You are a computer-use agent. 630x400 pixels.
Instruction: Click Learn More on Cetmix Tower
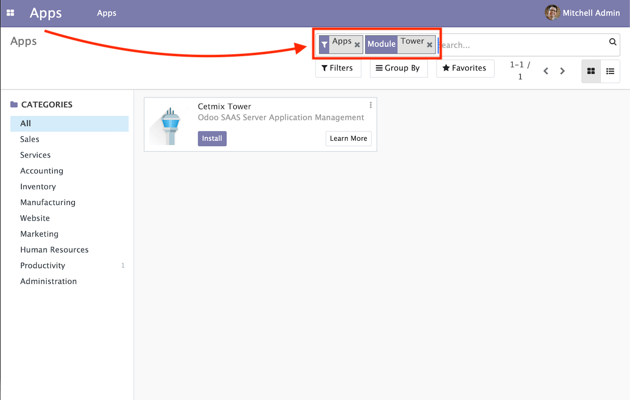(x=348, y=139)
